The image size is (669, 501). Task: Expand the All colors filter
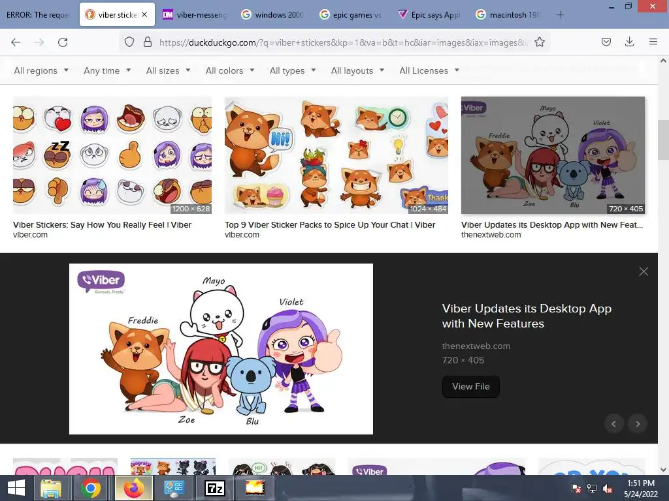tap(230, 70)
